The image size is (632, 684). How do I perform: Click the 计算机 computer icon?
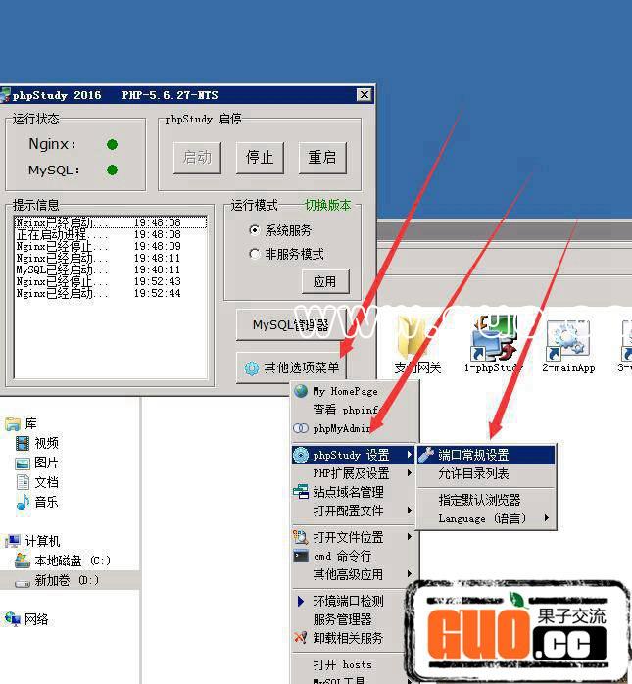(x=13, y=541)
